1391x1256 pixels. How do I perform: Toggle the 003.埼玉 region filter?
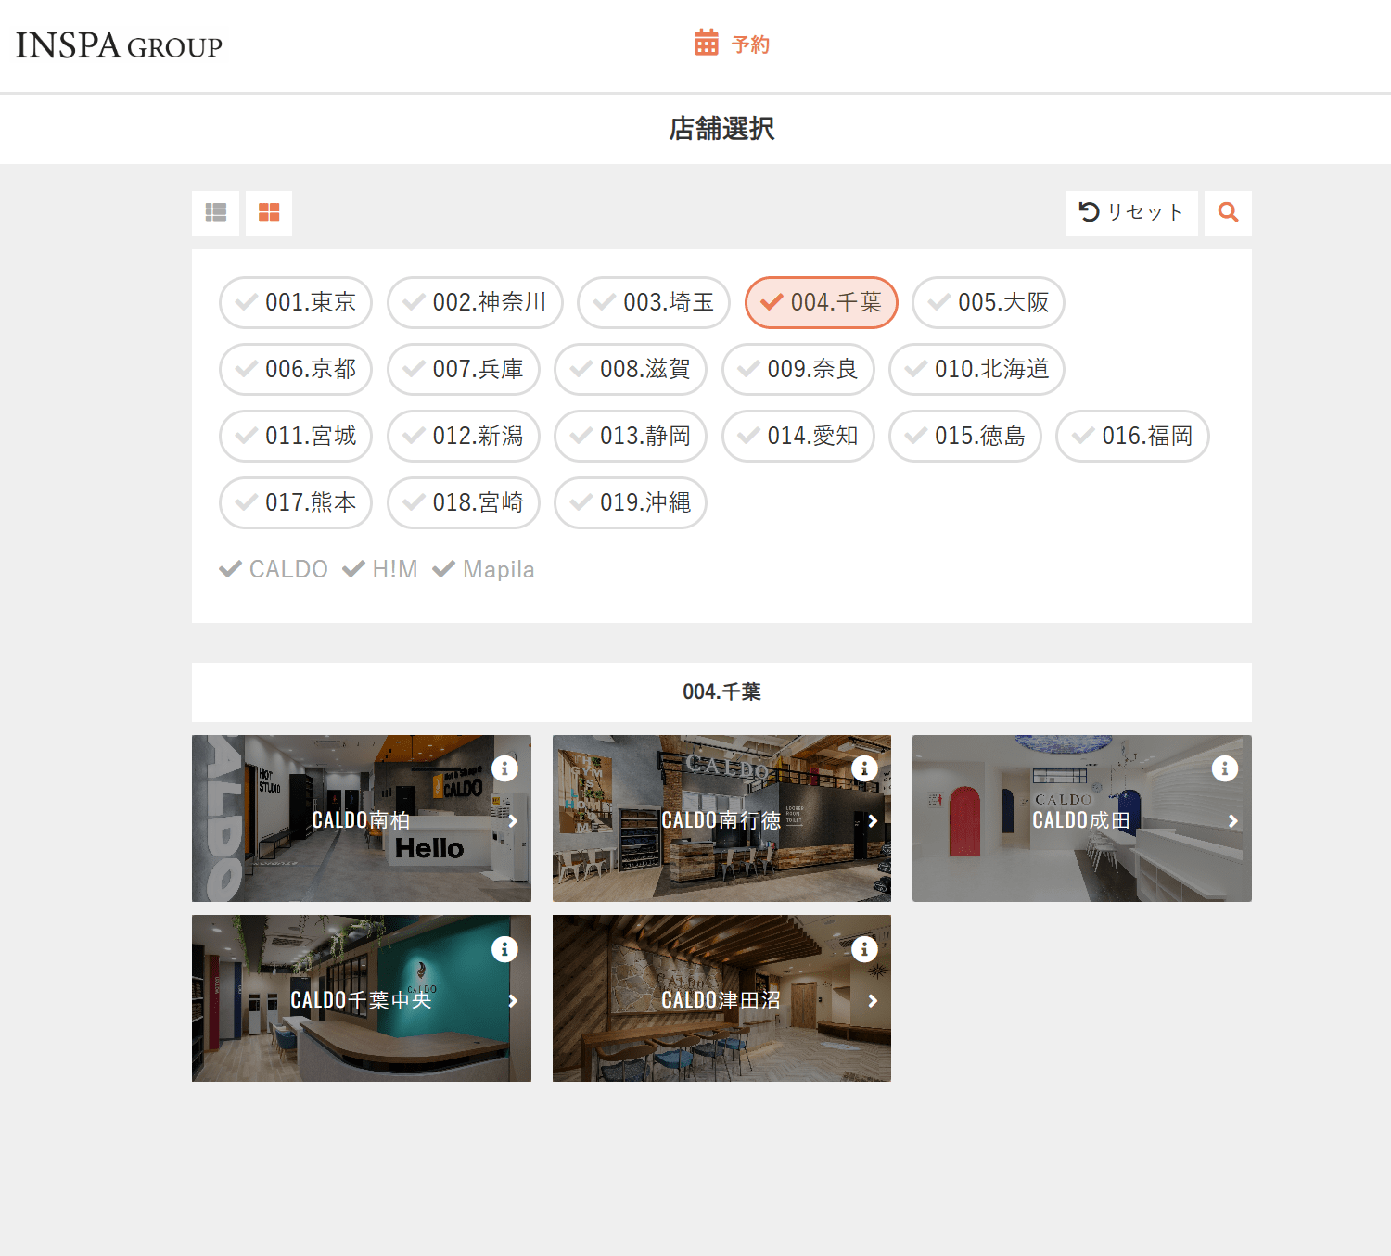[654, 302]
